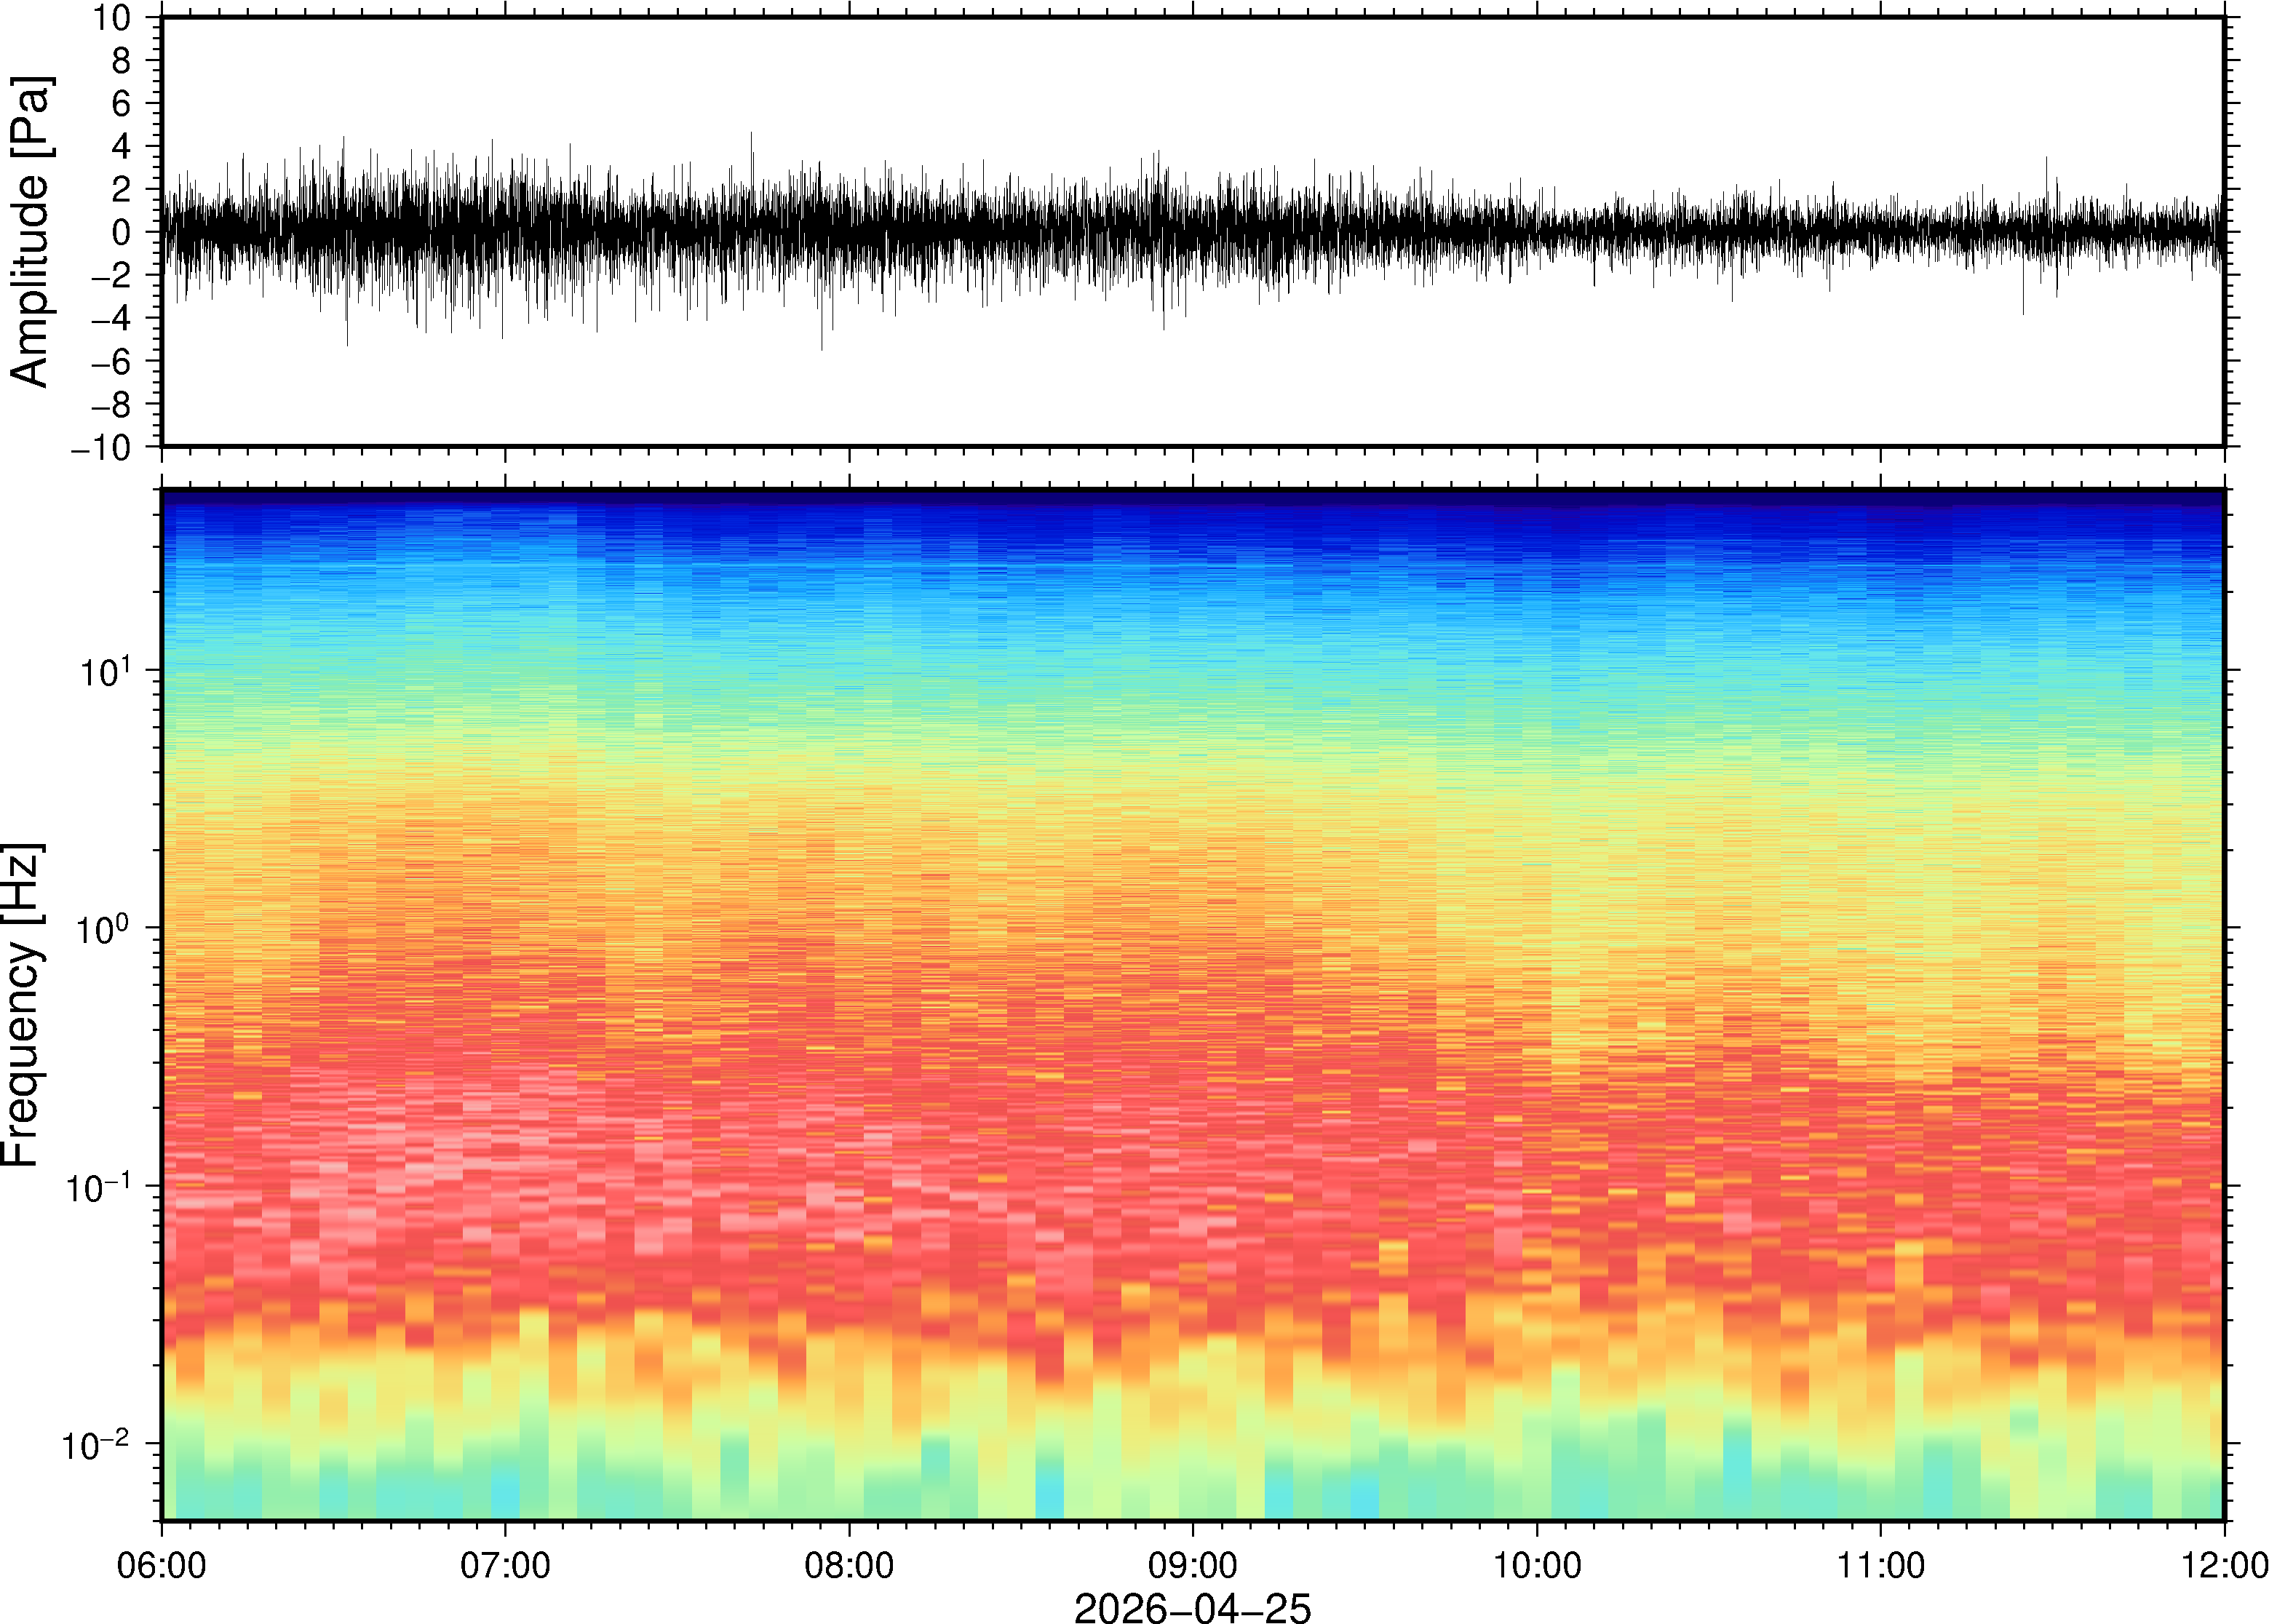Click the 08:00 time axis label
Viewport: 2269px width, 1624px height.
coord(849,1565)
